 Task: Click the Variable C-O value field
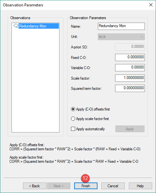pyautogui.click(x=130, y=68)
